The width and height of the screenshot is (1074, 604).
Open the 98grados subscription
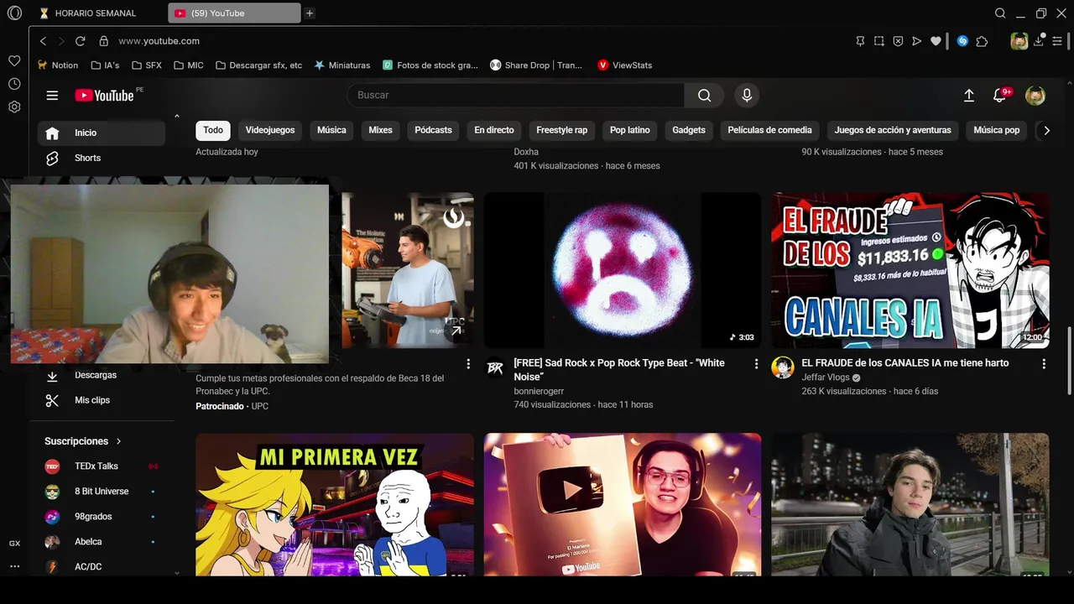(x=102, y=517)
